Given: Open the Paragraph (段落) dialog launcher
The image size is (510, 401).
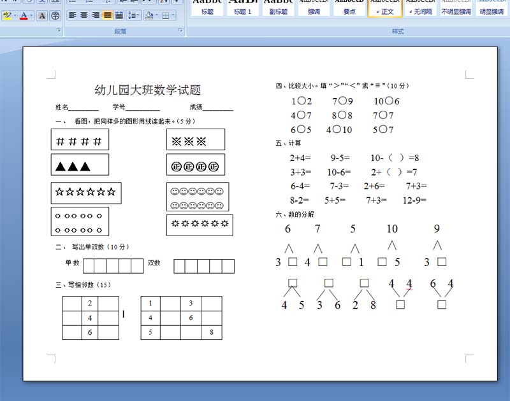Looking at the screenshot, I should (x=180, y=30).
